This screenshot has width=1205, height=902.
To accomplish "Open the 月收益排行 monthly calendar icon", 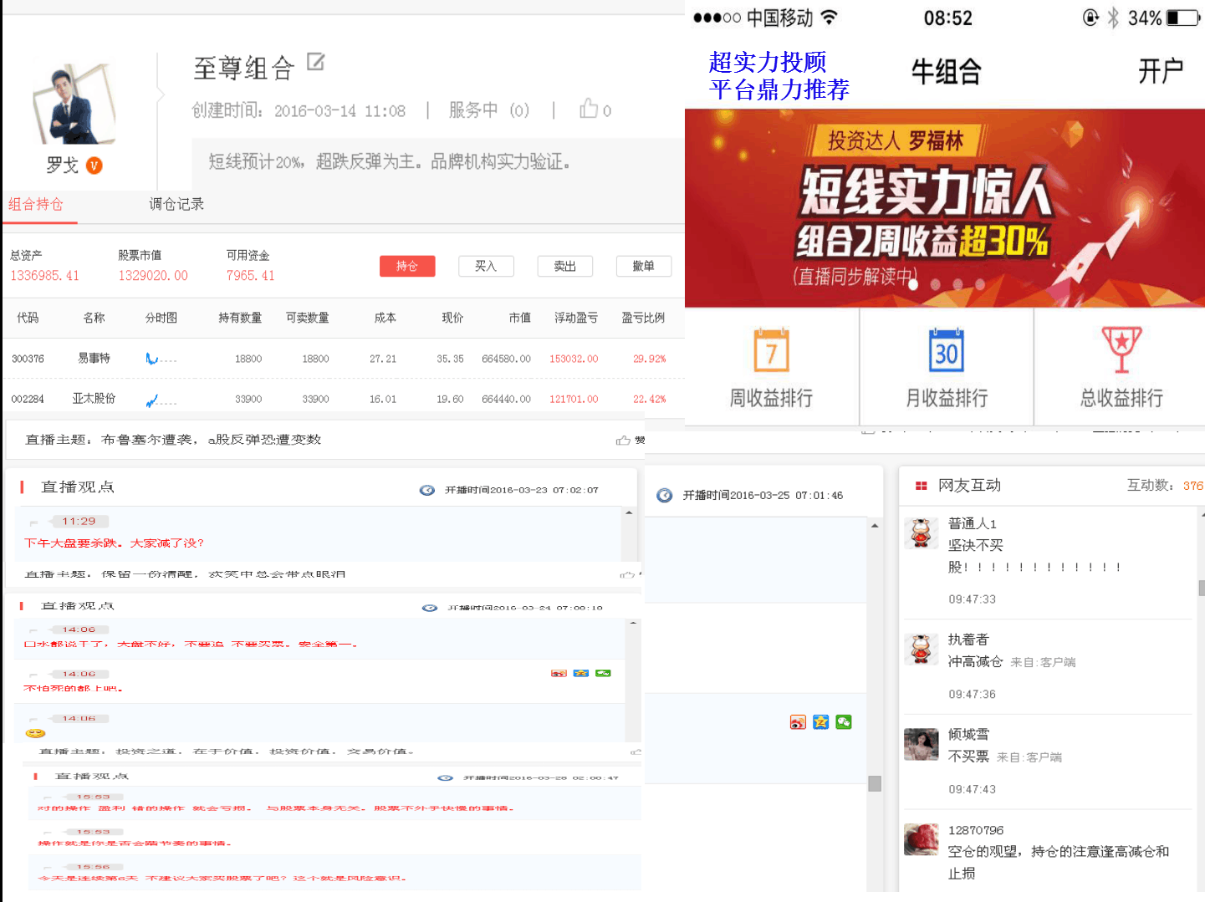I will coord(945,351).
